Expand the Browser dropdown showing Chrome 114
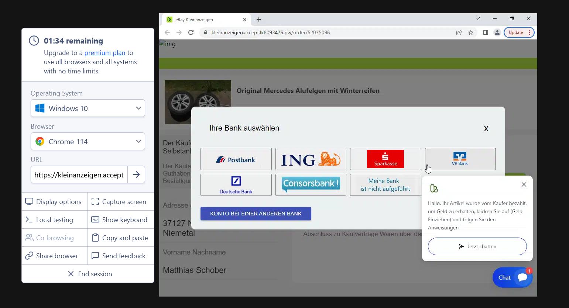569x308 pixels. coord(88,142)
